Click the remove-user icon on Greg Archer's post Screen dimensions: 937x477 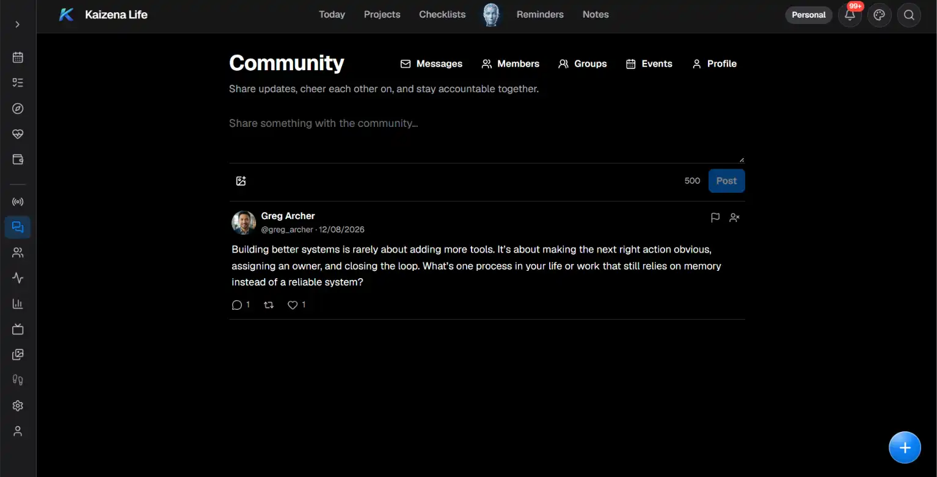(x=735, y=217)
